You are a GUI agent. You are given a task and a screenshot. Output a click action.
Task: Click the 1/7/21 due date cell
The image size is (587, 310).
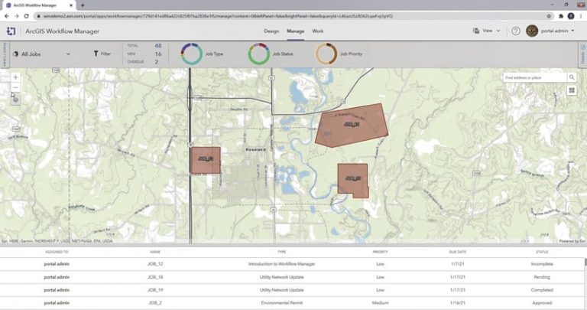(x=458, y=264)
